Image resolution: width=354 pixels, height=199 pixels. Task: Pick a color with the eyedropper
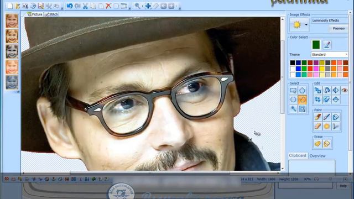click(x=327, y=45)
